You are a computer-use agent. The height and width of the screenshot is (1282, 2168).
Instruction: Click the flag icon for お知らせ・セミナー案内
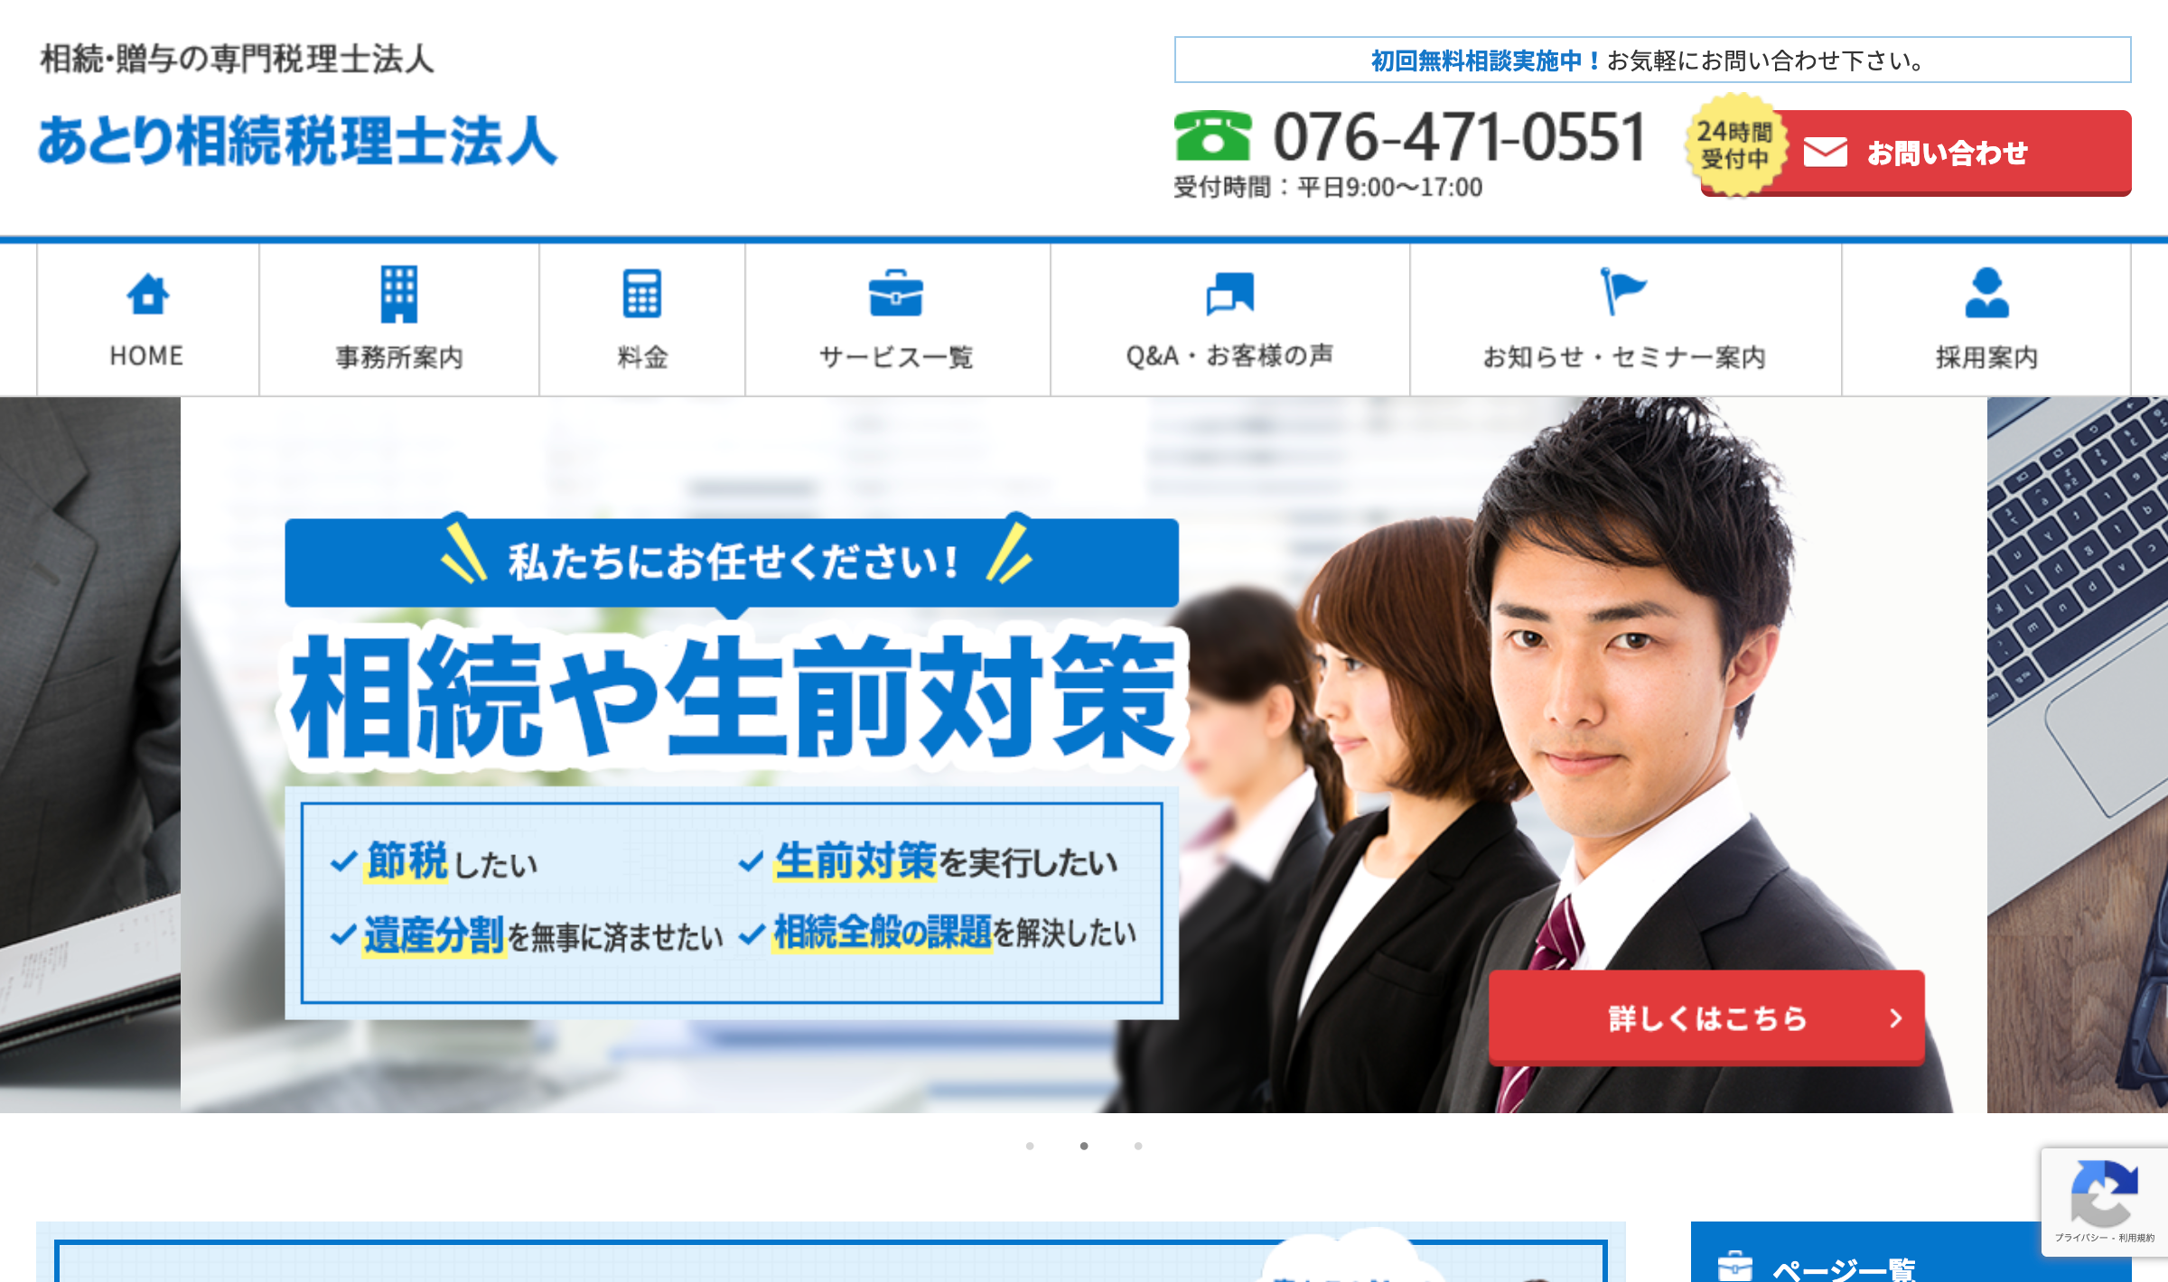tap(1623, 292)
